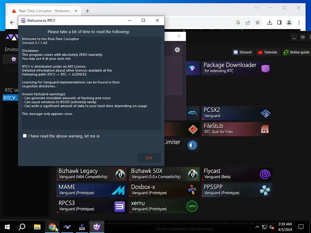Click the blue speaker limiter icon
Screen dimensions: 311x233
pos(192,145)
